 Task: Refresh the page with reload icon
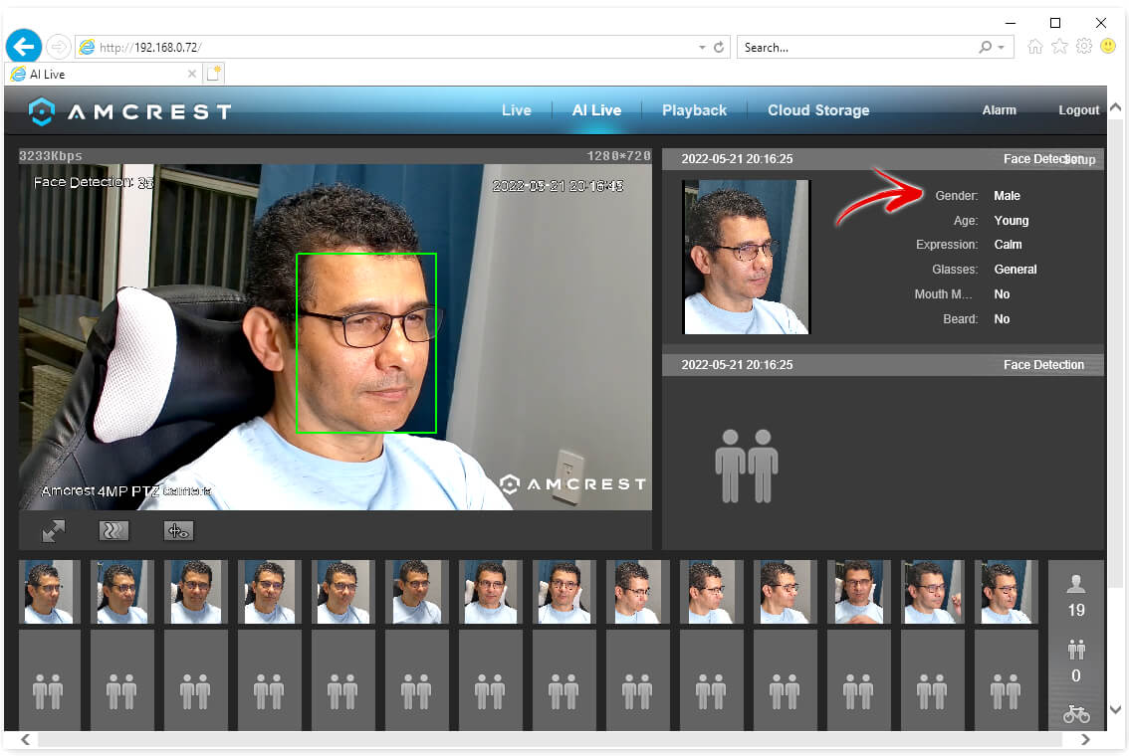point(719,47)
